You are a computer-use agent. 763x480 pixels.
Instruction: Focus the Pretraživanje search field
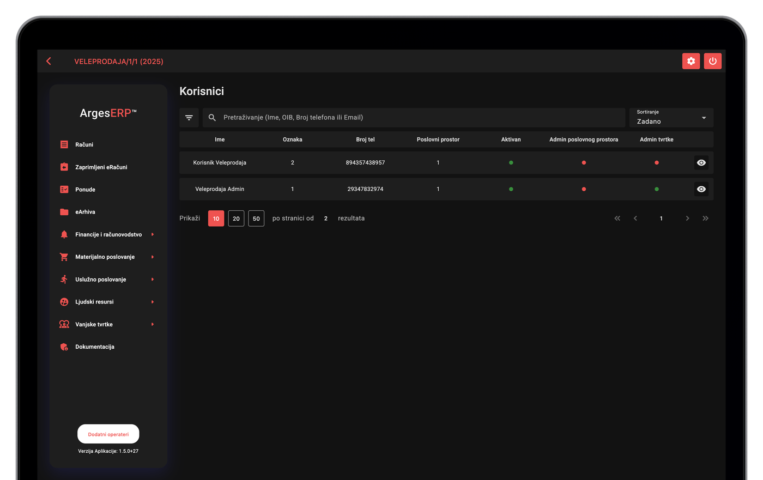tap(414, 118)
